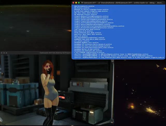Click the basegame_BugBear_suit.archive line
Screen dimensions: 166x126
pos(86,43)
